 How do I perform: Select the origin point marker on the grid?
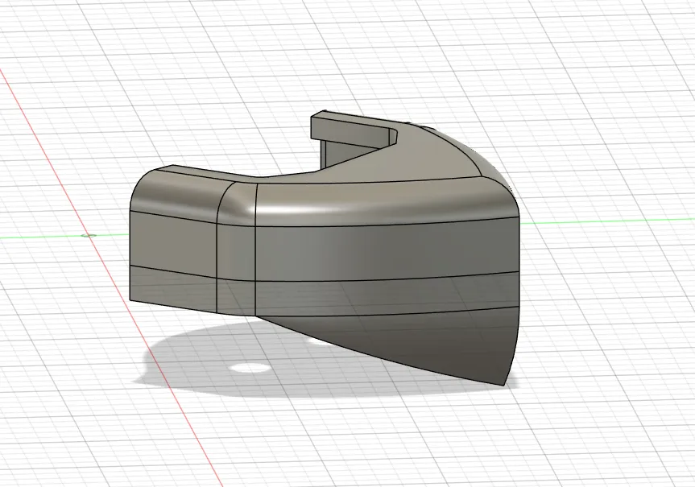[89, 235]
